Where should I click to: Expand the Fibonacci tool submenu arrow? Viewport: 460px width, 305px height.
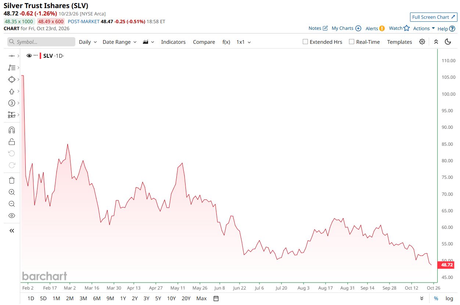(18, 68)
